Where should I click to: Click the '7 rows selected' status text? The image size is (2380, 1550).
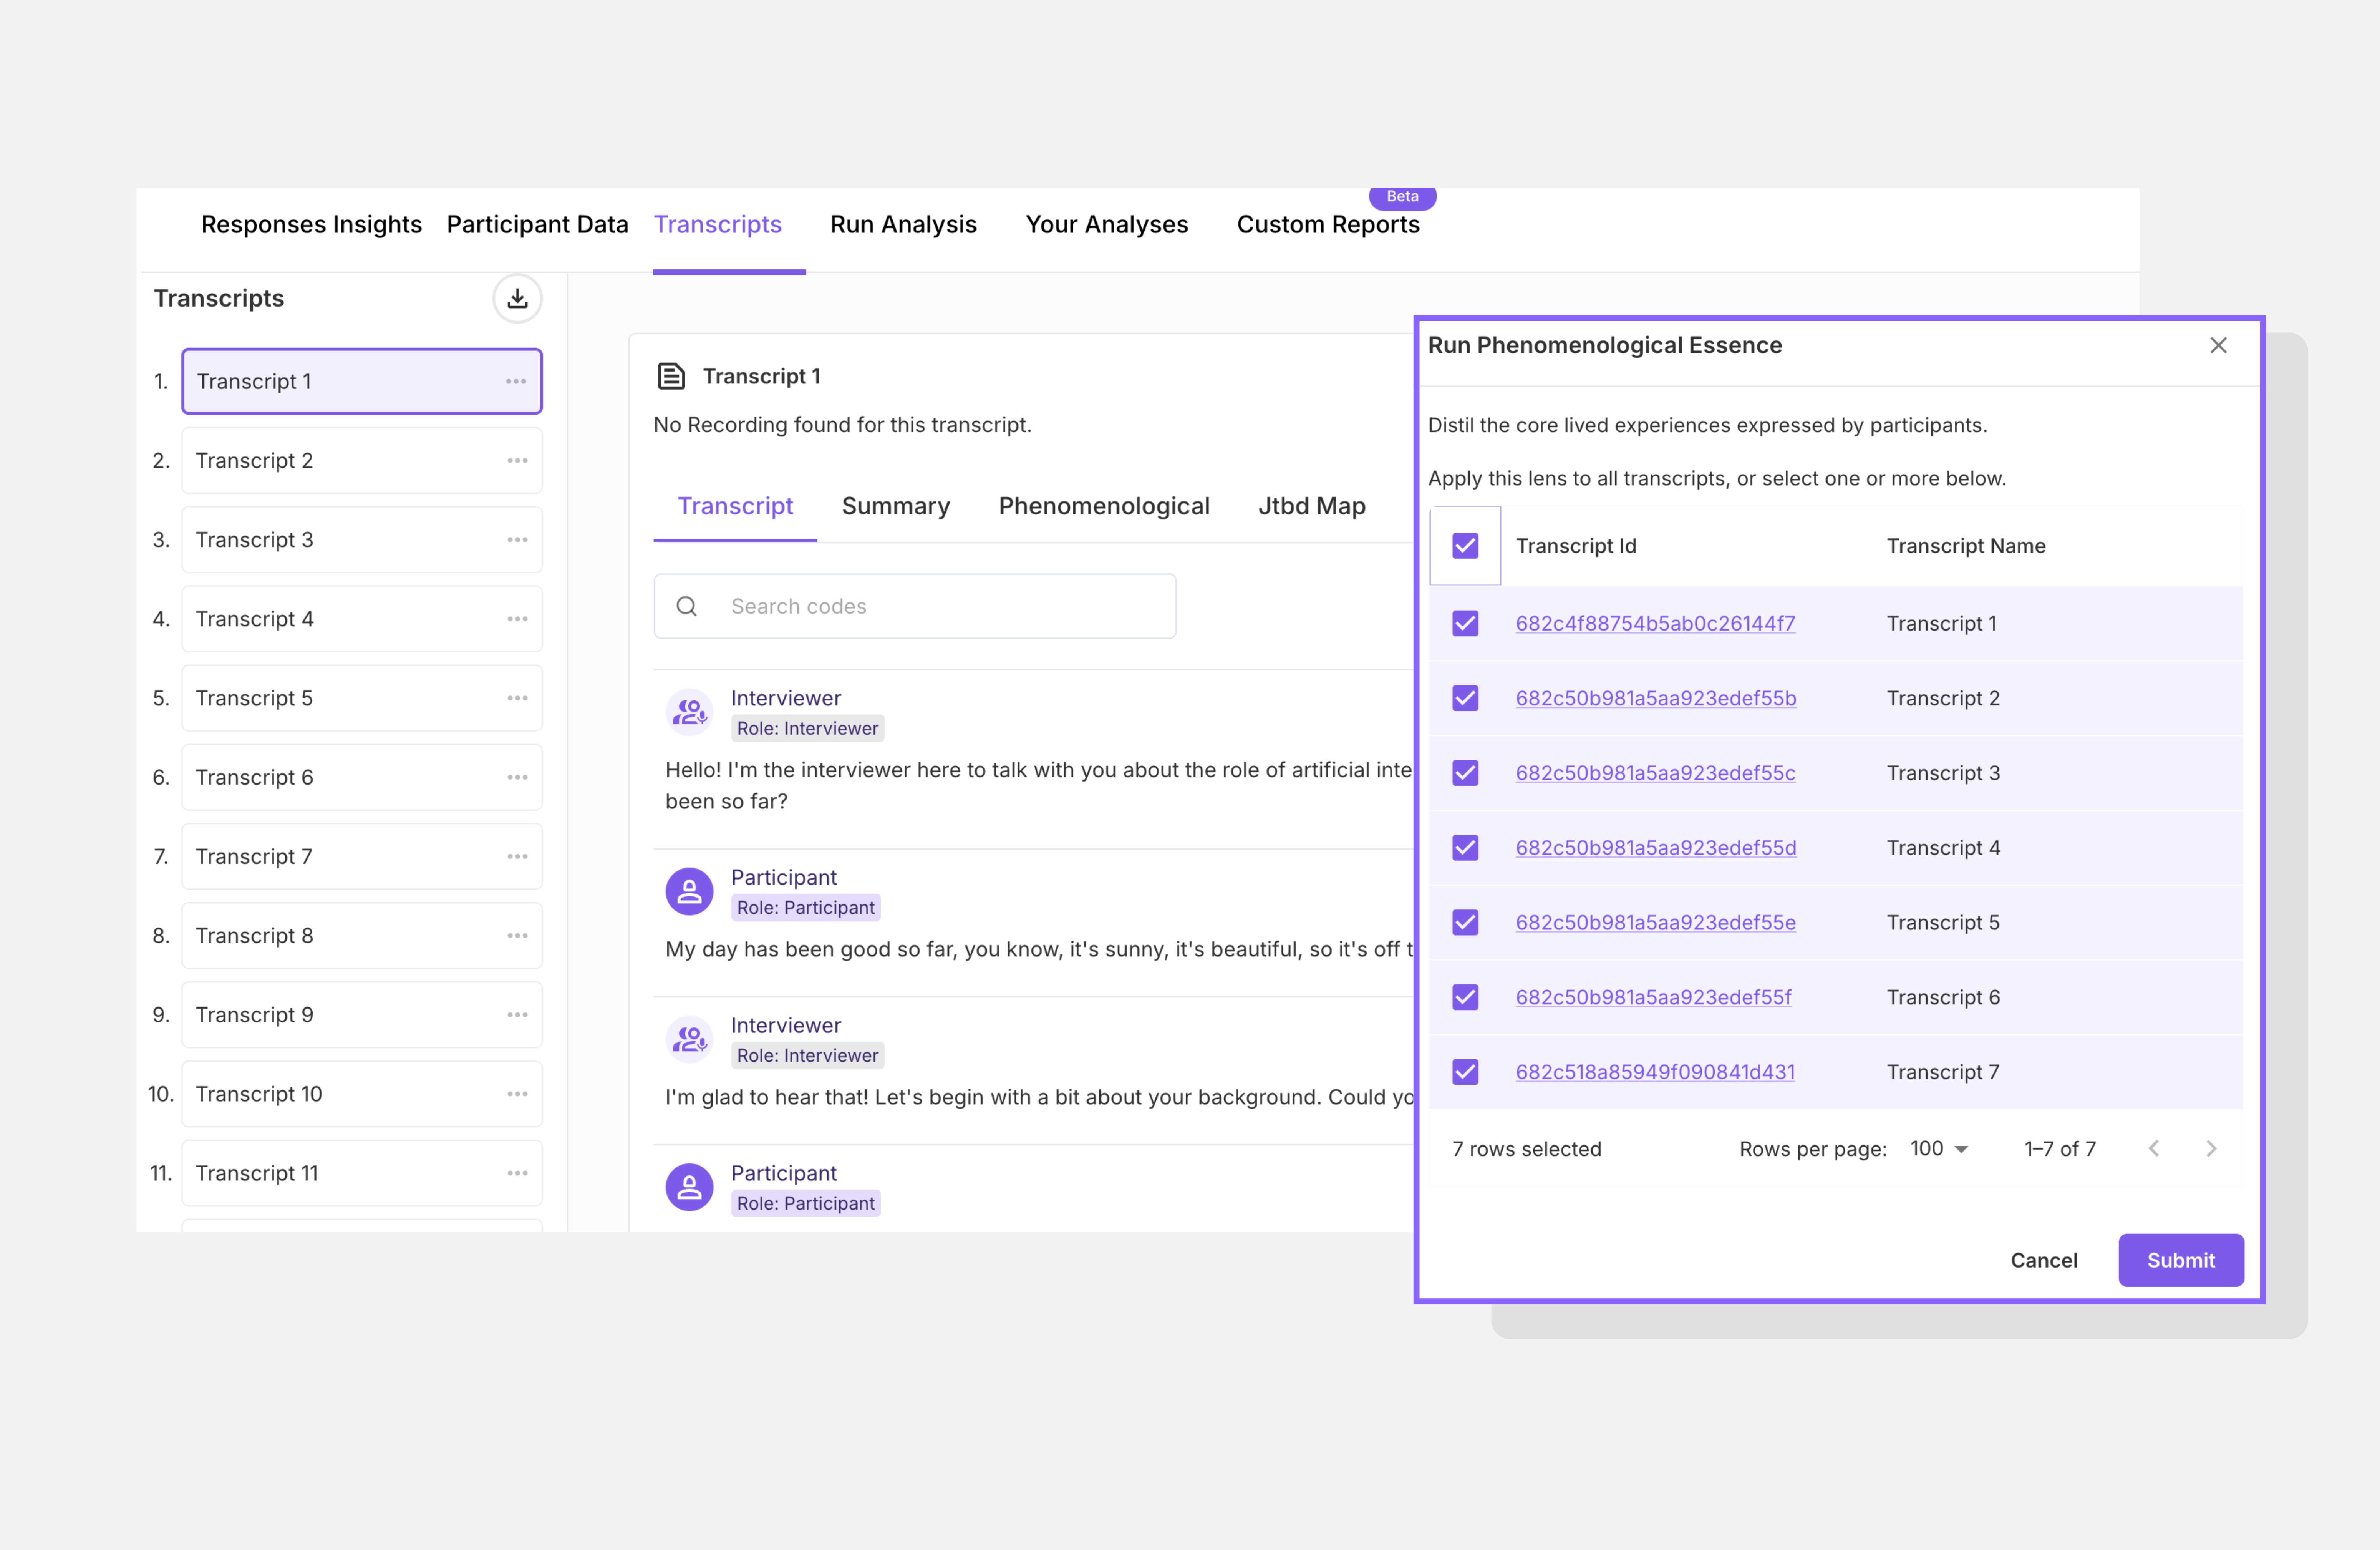(x=1526, y=1148)
